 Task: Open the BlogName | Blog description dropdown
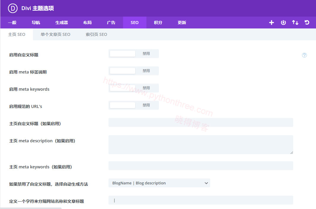(159, 183)
